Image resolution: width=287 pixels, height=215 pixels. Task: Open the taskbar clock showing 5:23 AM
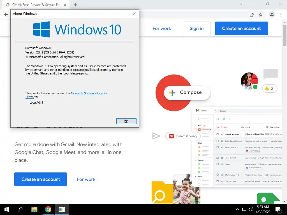[x=263, y=209]
